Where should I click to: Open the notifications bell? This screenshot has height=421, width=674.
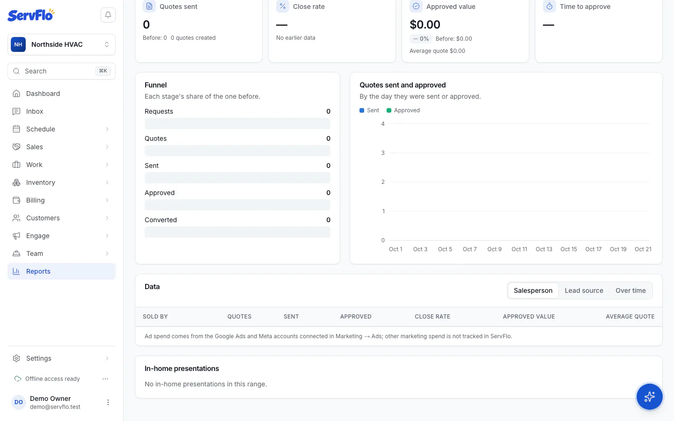coord(108,15)
